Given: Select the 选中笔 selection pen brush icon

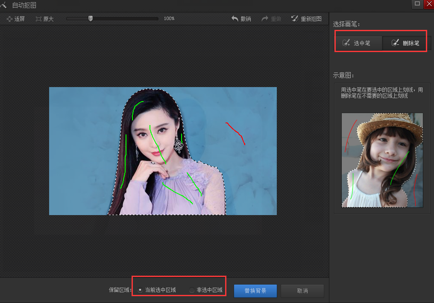Looking at the screenshot, I should 346,43.
